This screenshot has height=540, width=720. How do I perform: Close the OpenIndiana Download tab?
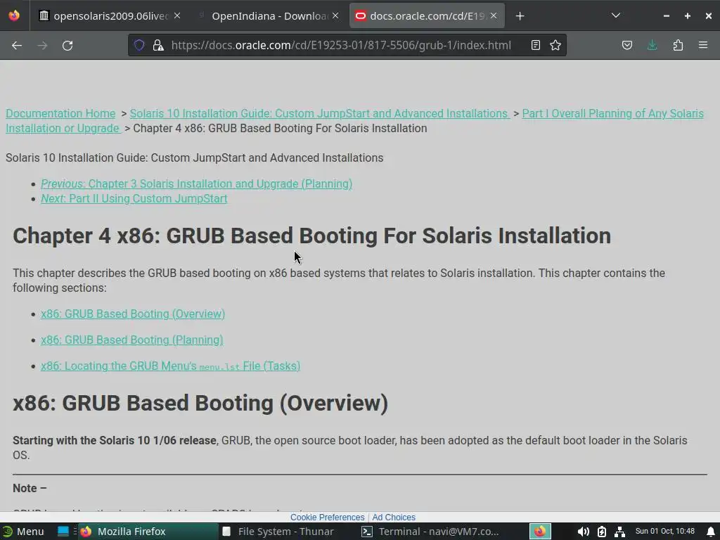click(x=335, y=15)
